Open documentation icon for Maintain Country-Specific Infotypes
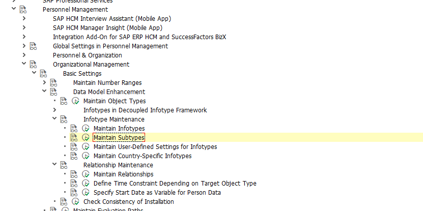423x211 pixels. [74, 156]
